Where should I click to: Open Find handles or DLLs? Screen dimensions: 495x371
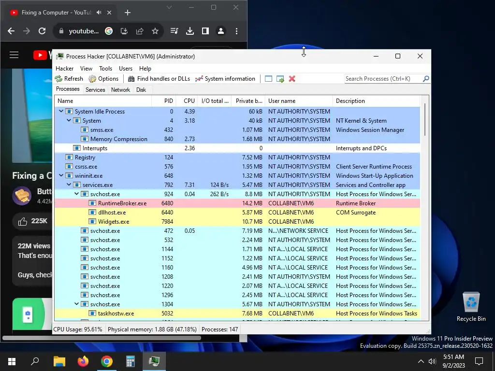tap(159, 79)
